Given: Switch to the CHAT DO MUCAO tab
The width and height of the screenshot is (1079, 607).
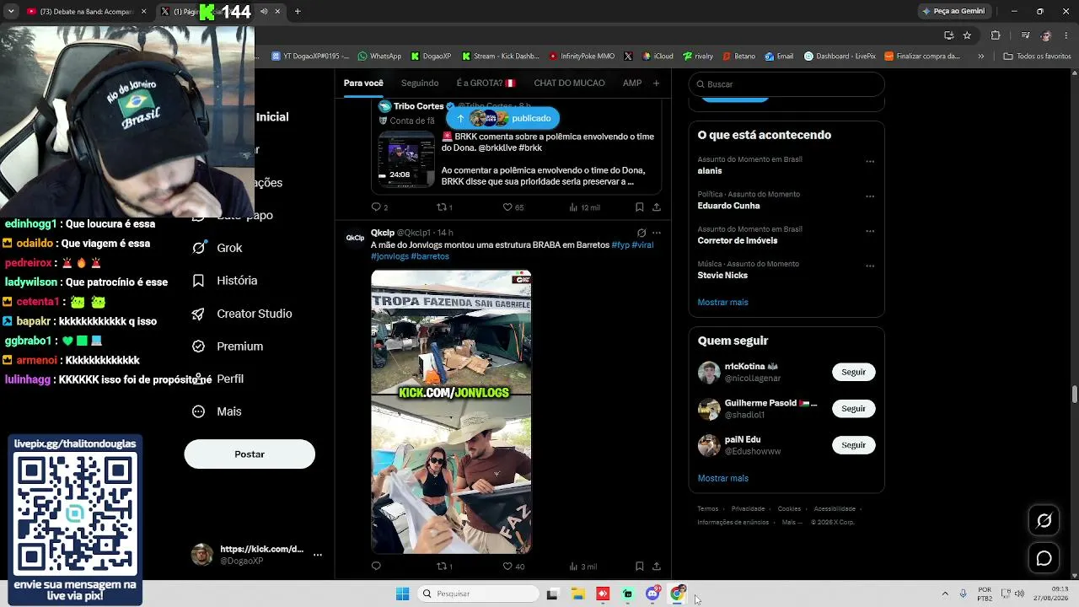Looking at the screenshot, I should point(569,83).
